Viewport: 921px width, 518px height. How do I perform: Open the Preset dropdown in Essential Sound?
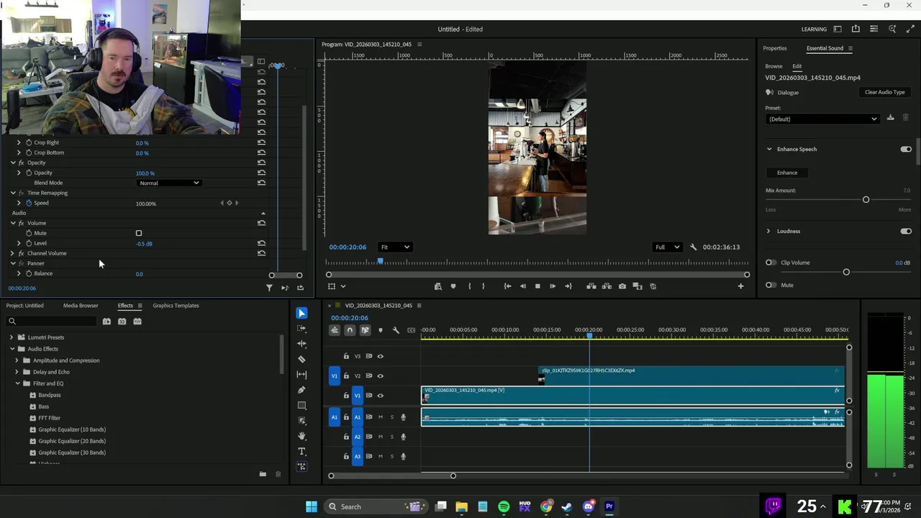pos(822,119)
